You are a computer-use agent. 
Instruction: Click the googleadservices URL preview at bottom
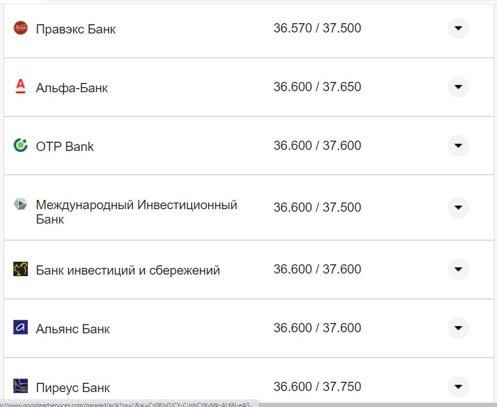tap(129, 404)
